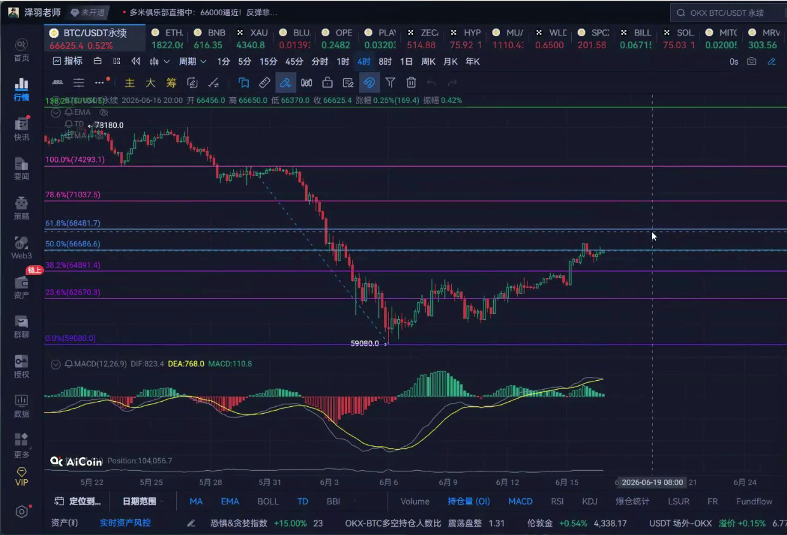Open the pencil edit icon at top right
The image size is (787, 535).
(x=772, y=62)
